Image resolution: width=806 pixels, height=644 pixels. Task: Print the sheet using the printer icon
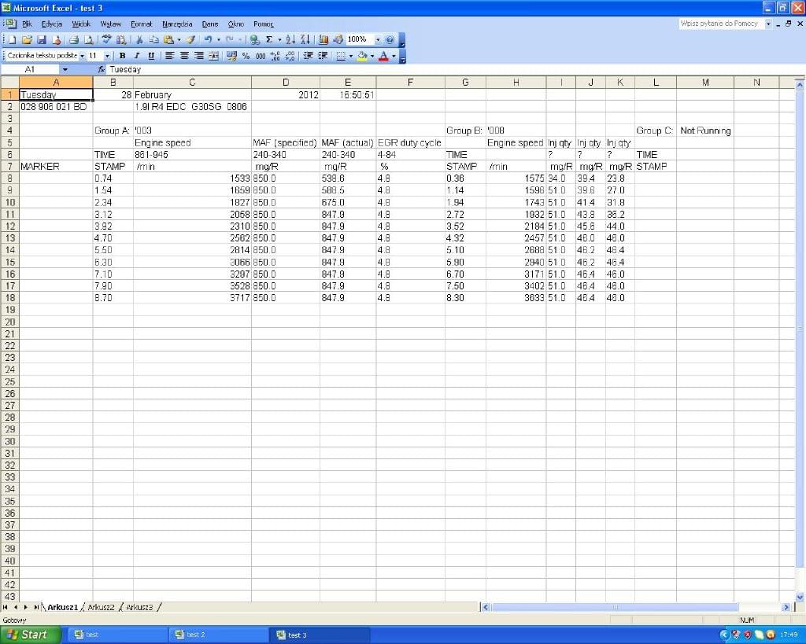(74, 40)
